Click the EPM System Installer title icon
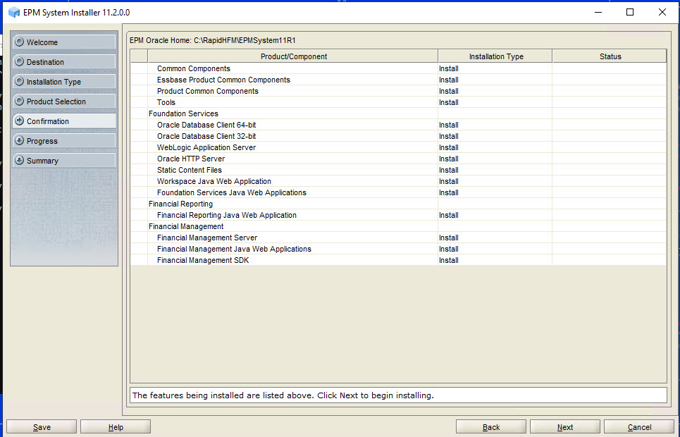The image size is (680, 437). (14, 12)
